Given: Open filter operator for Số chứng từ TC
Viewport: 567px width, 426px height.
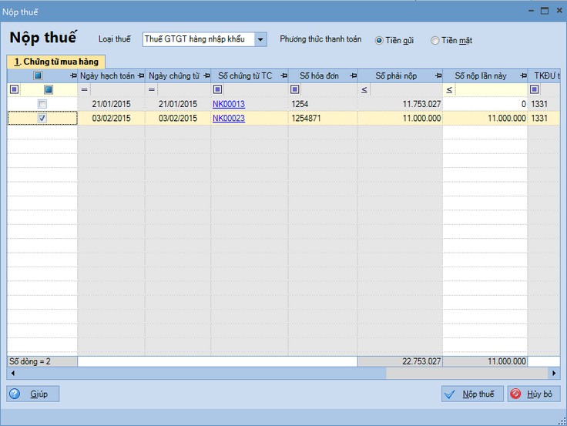Looking at the screenshot, I should [x=218, y=89].
